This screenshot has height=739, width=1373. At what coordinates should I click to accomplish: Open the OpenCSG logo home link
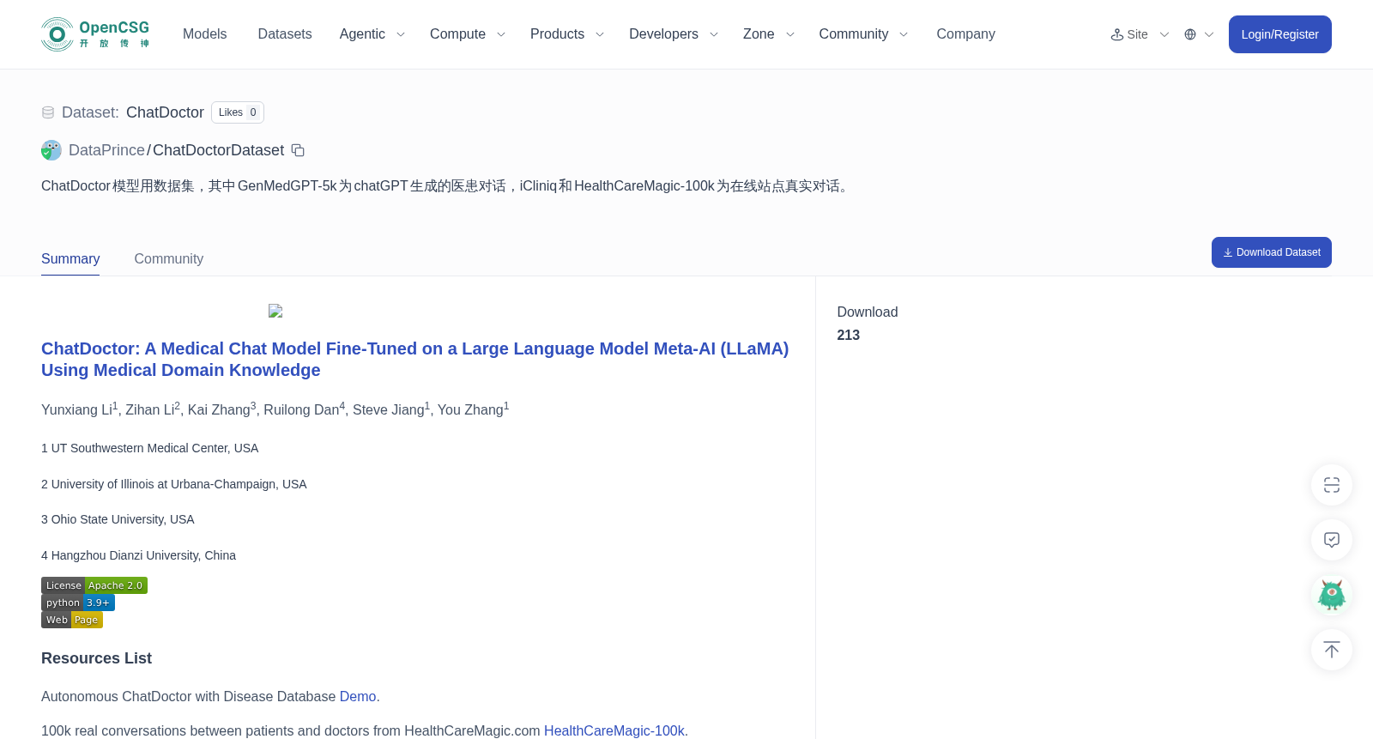pyautogui.click(x=95, y=34)
